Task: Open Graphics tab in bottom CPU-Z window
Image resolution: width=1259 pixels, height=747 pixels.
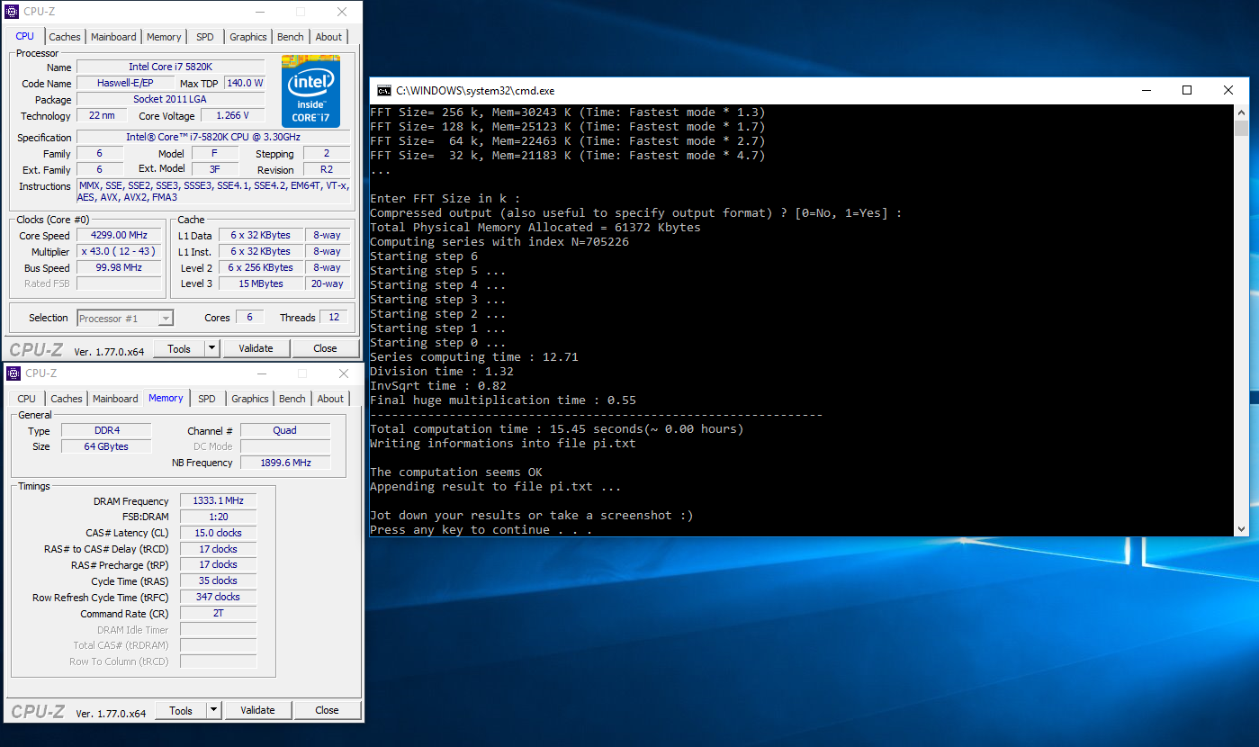Action: (x=250, y=399)
